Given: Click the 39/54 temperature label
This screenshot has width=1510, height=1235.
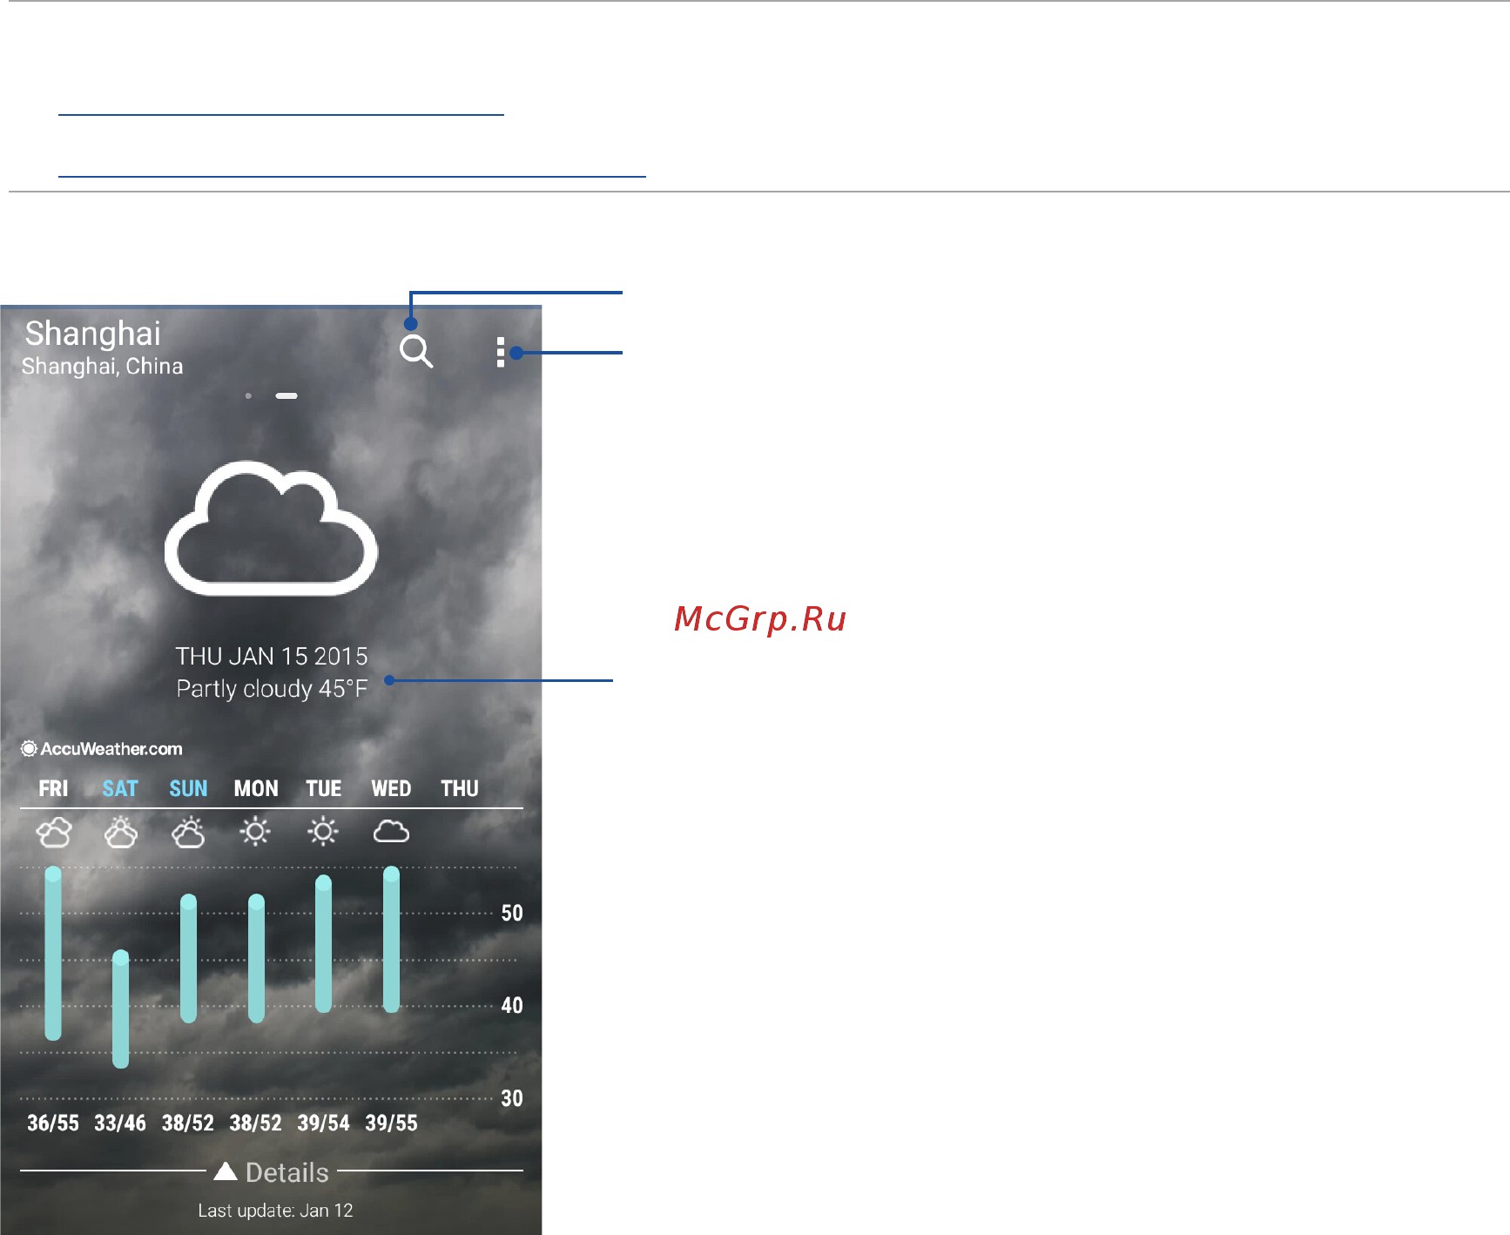Looking at the screenshot, I should pos(323,1124).
